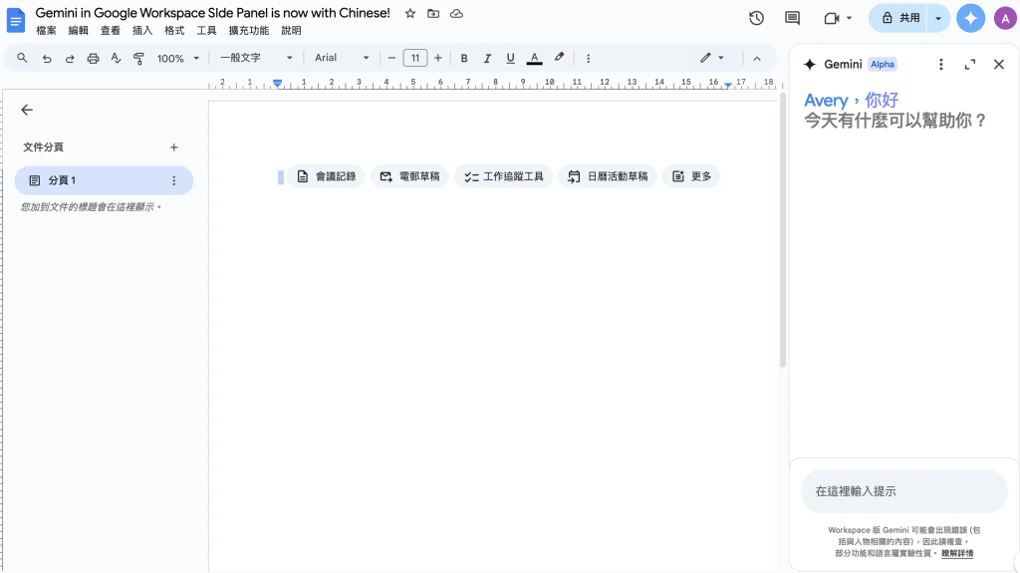Toggle underline formatting
The height and width of the screenshot is (573, 1020).
tap(510, 58)
